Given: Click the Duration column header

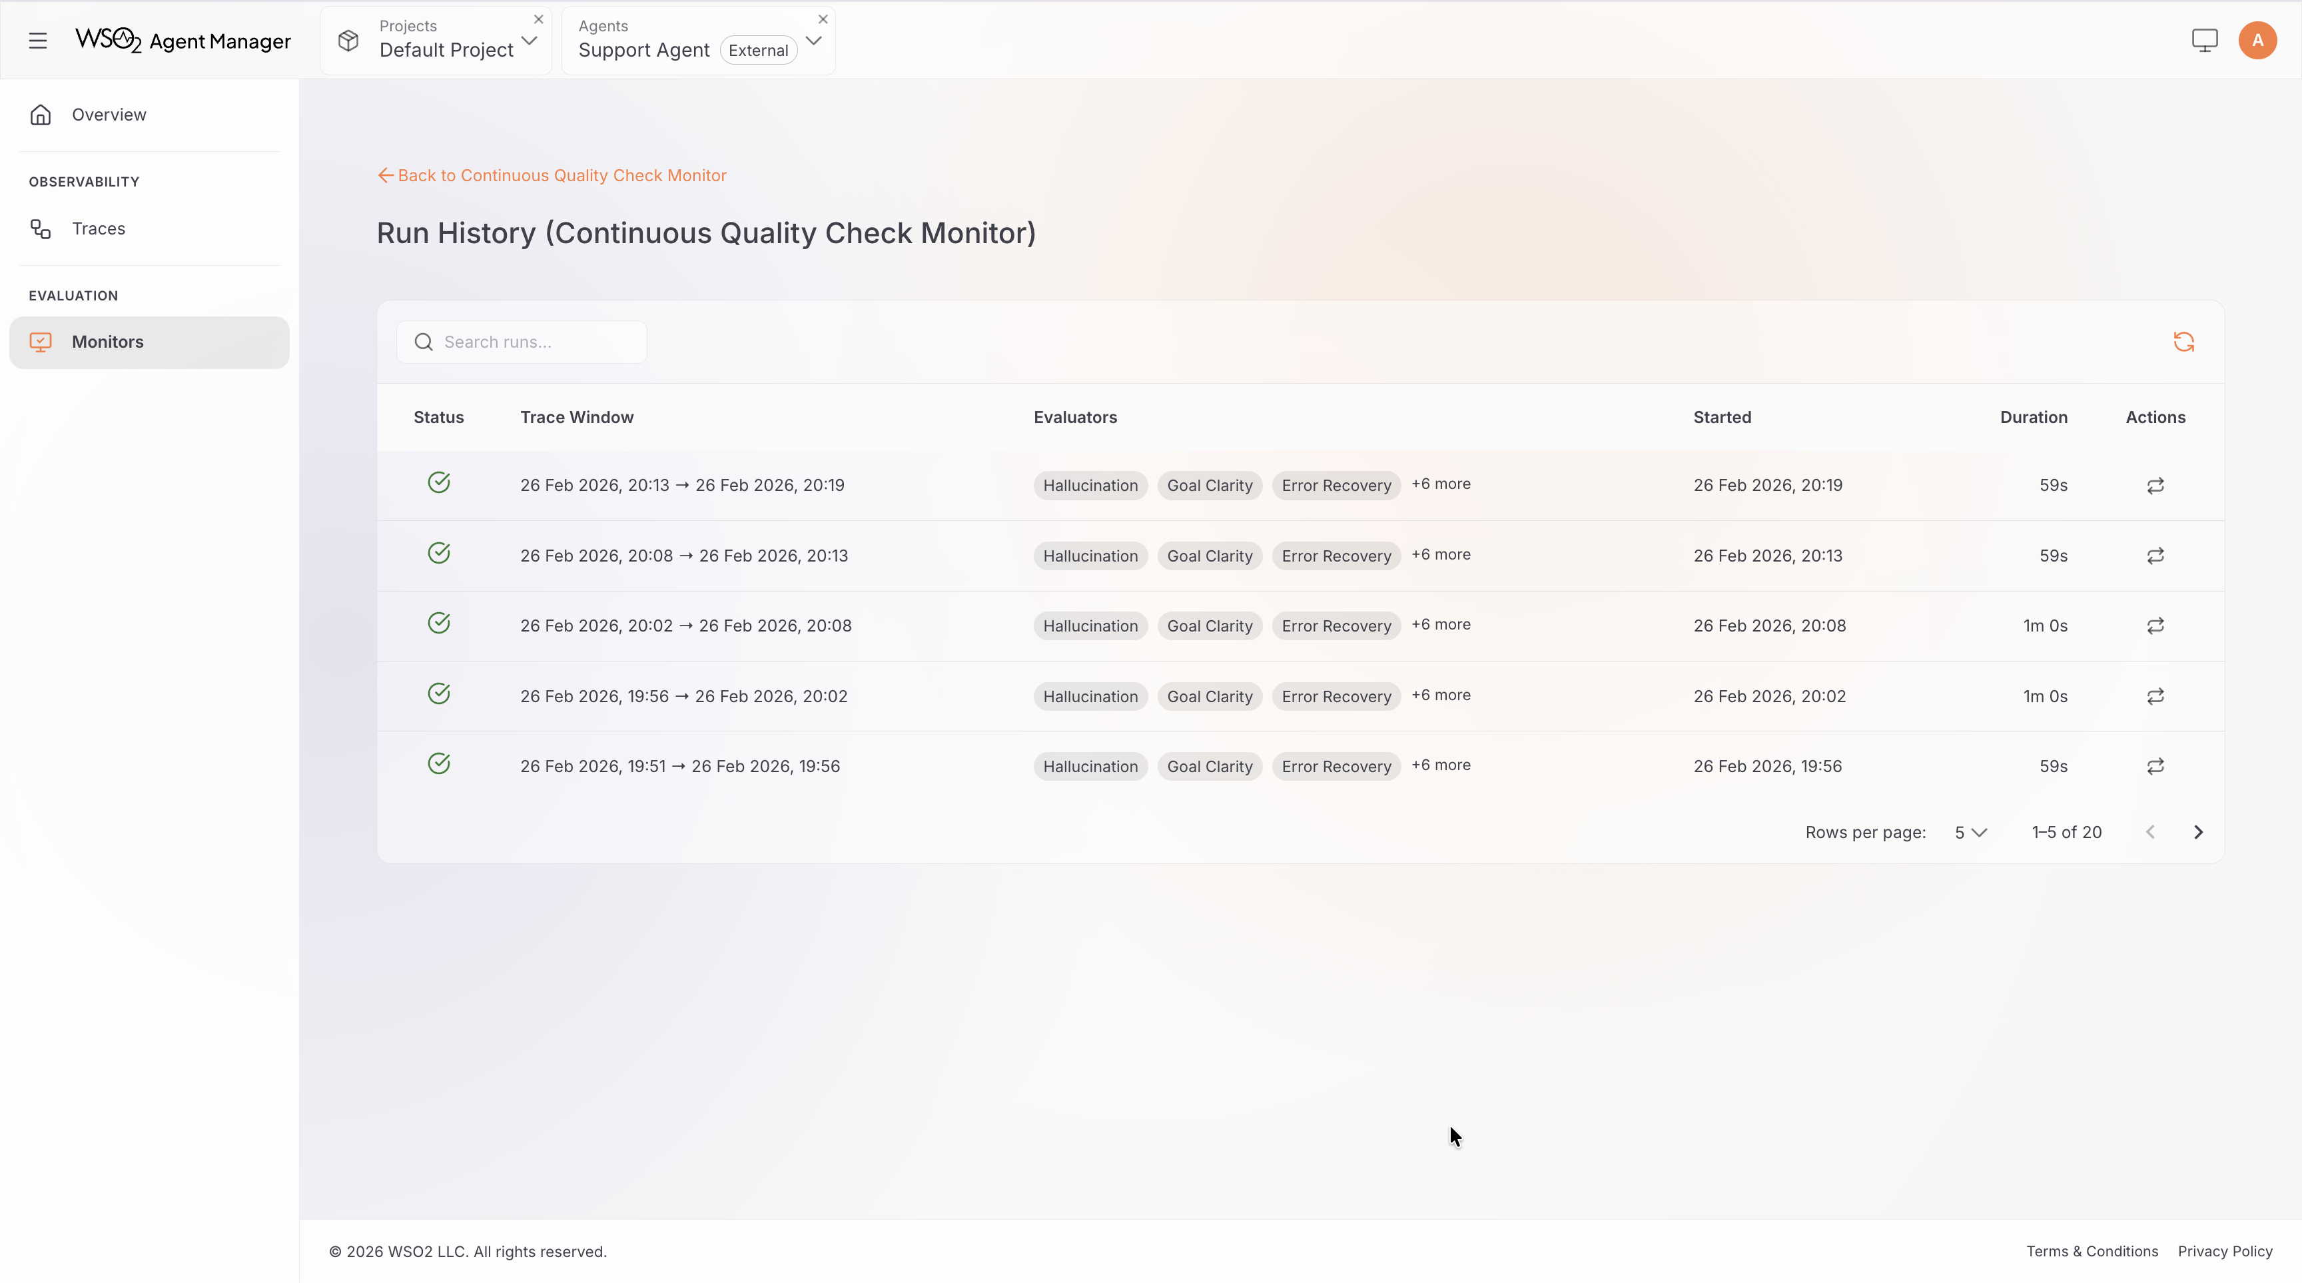Looking at the screenshot, I should coord(2033,417).
